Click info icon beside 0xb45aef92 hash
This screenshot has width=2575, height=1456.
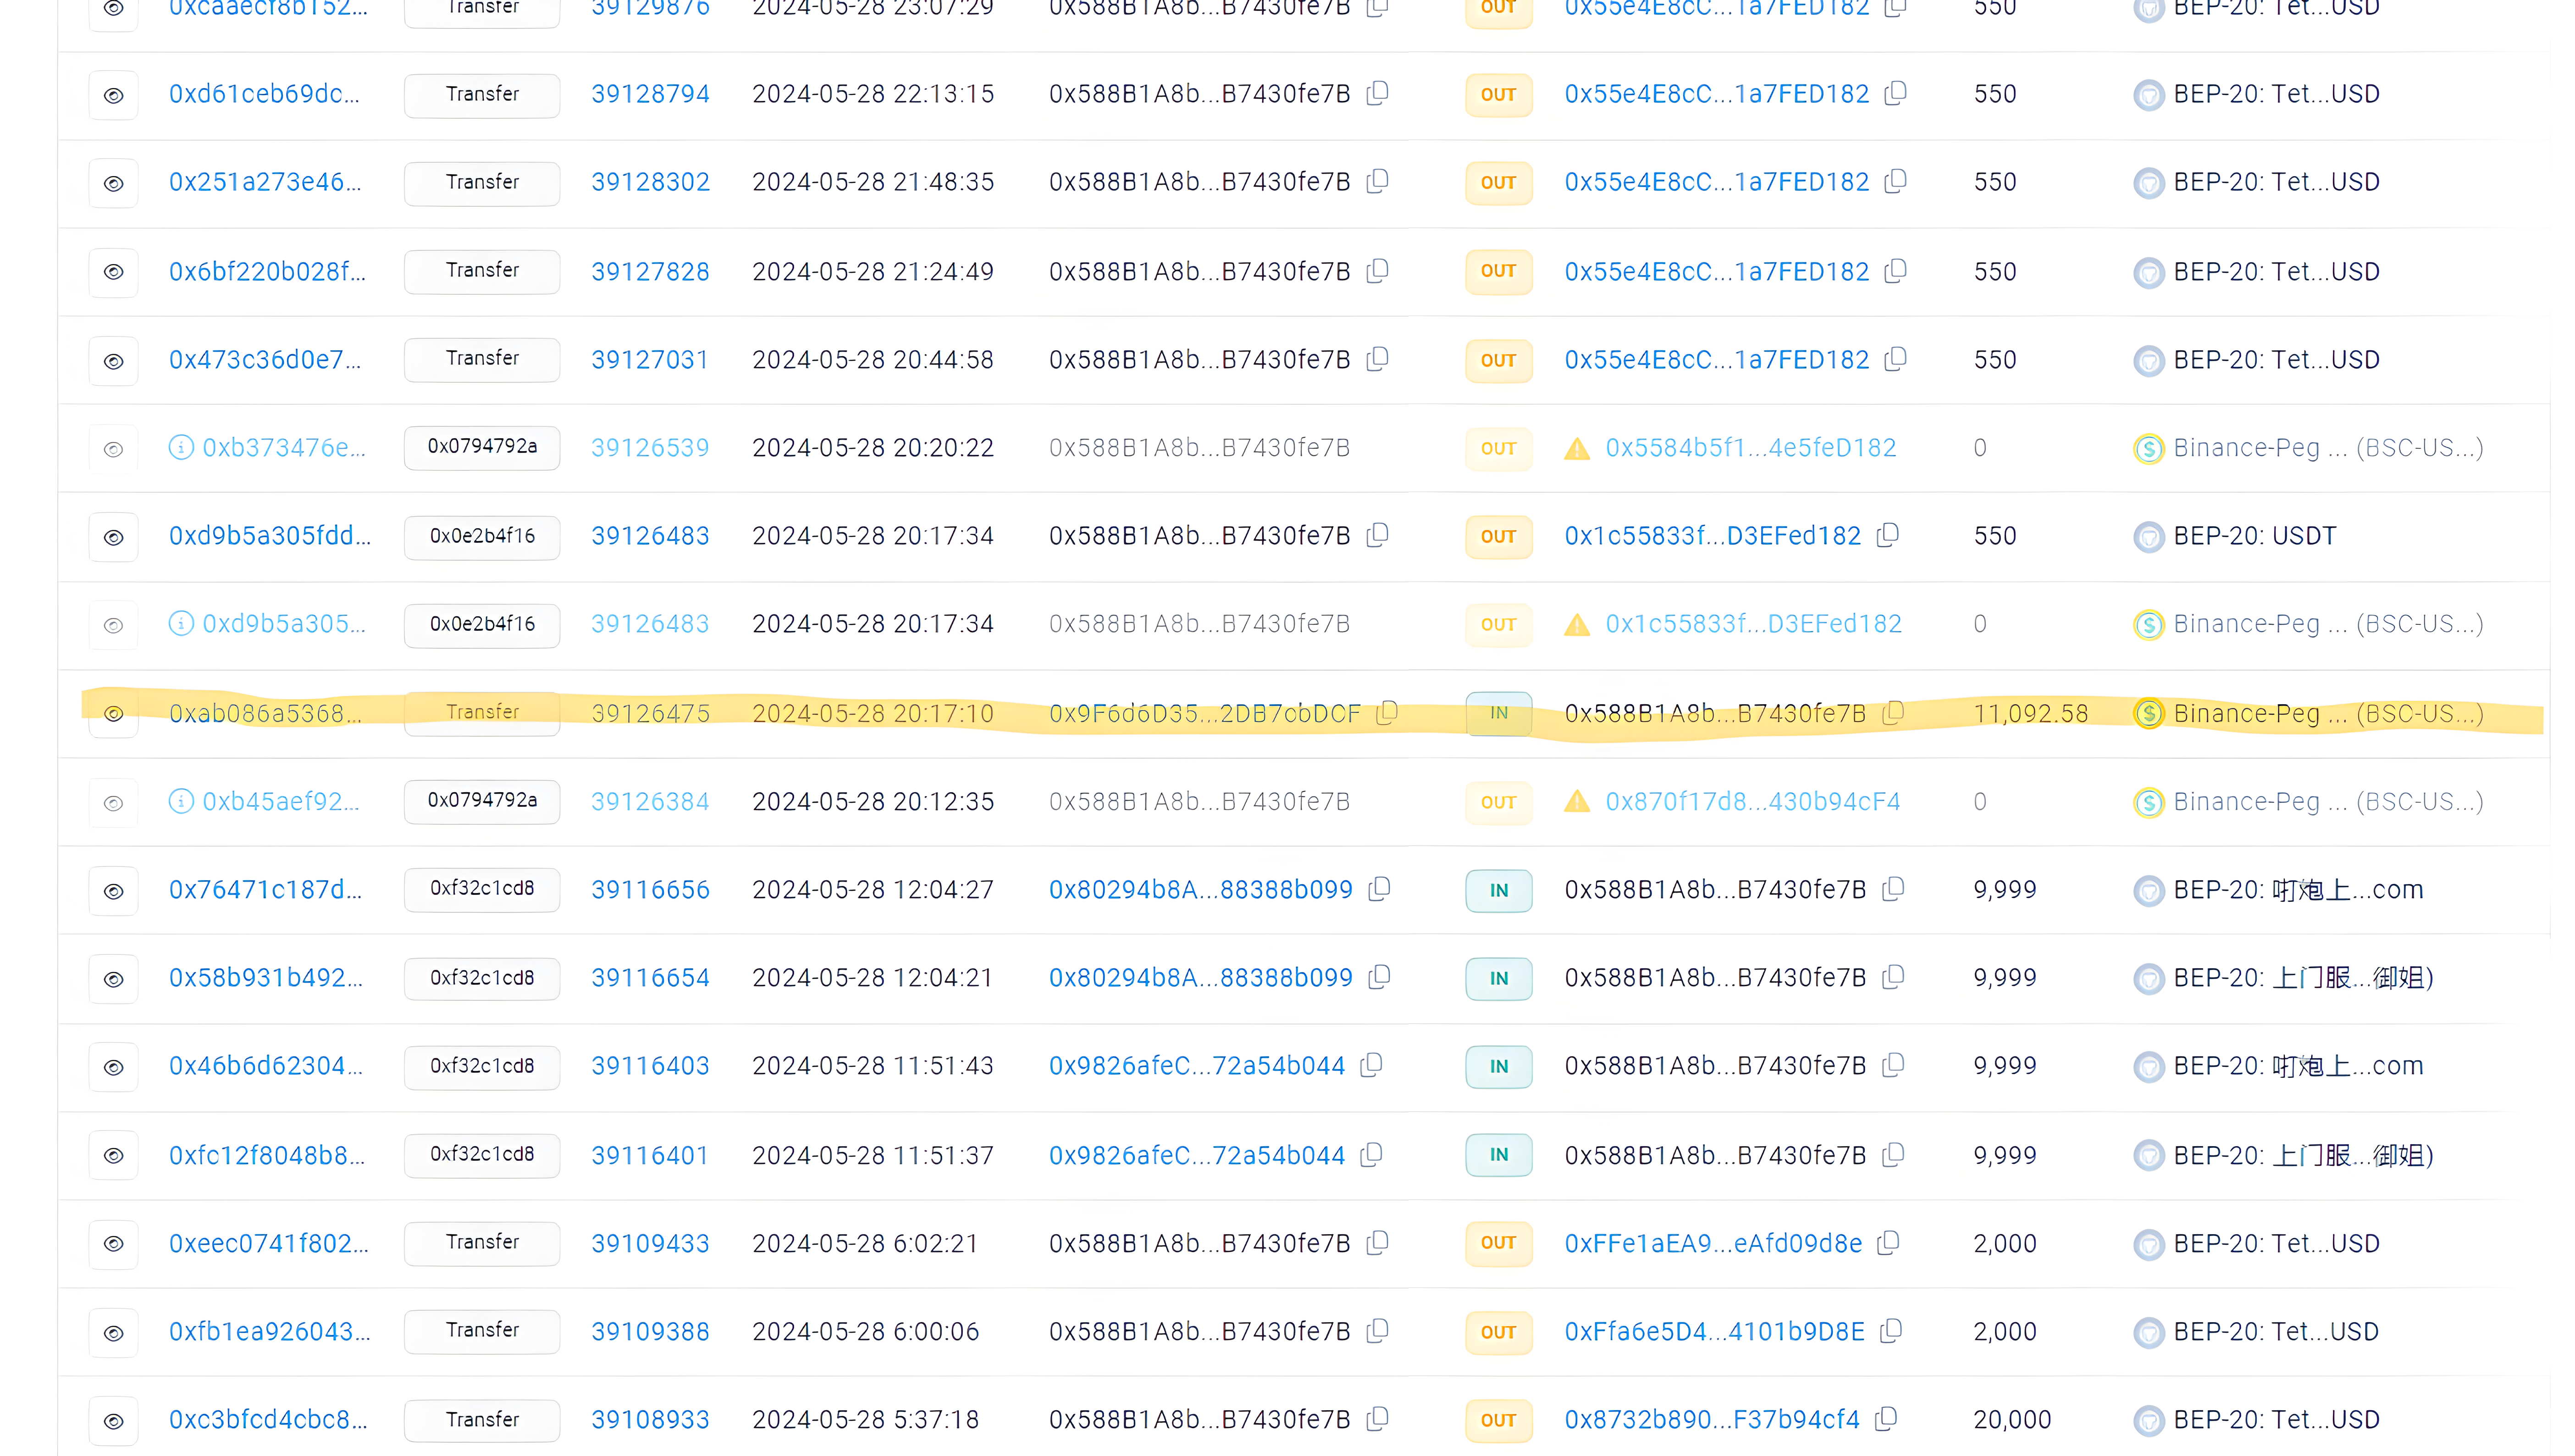(181, 801)
